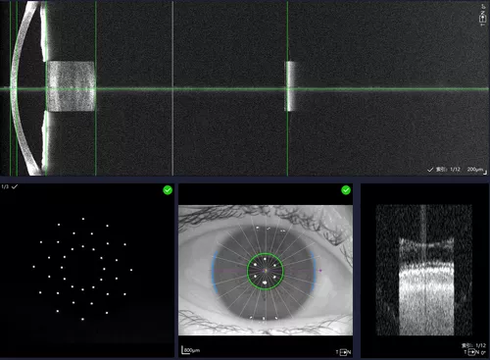Click the white vertical caliper line in the OCT scan
Screen dimensions: 490x360
pos(172,87)
